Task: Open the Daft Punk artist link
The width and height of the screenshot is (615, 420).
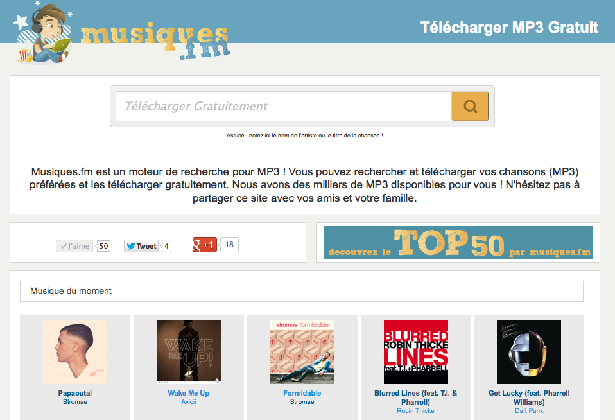Action: (x=529, y=411)
